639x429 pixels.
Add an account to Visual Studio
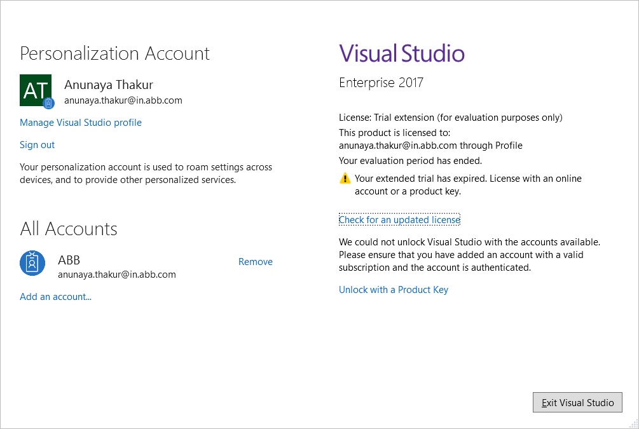tap(55, 297)
